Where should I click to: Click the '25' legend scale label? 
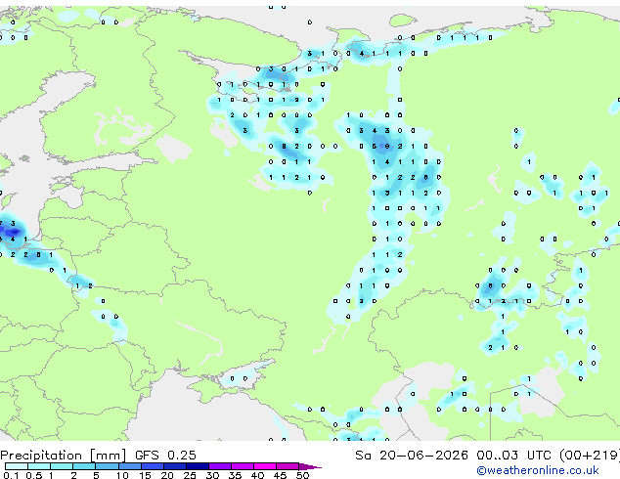coord(190,475)
